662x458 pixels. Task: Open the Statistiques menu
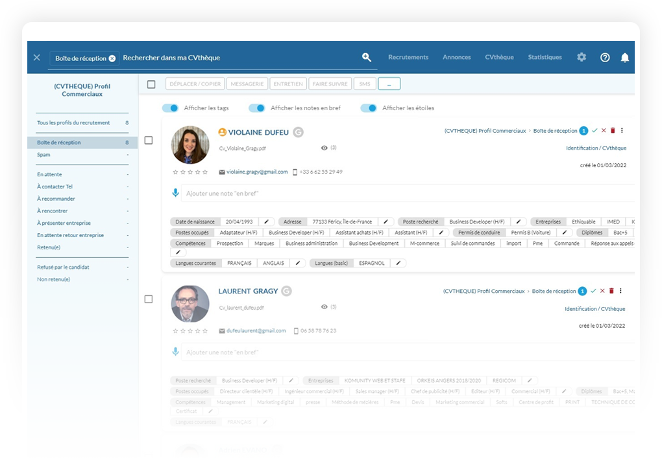tap(545, 58)
